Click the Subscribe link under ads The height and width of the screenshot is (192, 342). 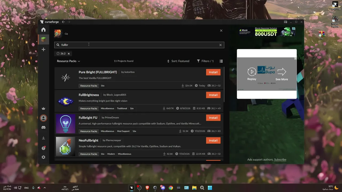tap(280, 160)
